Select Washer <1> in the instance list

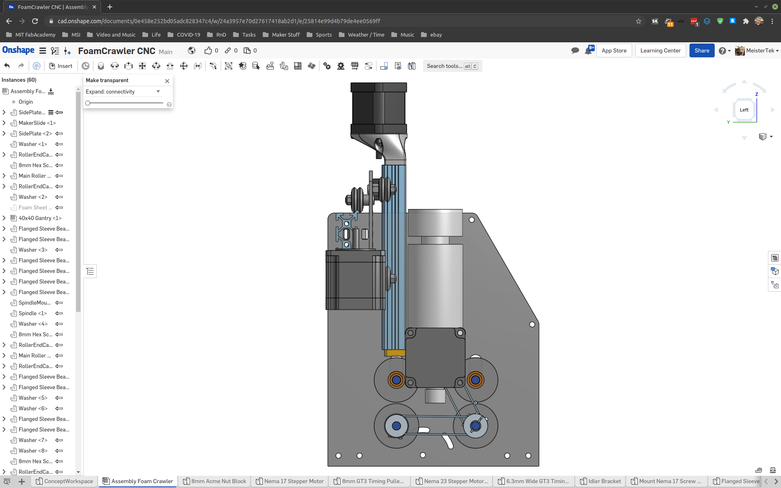(33, 144)
